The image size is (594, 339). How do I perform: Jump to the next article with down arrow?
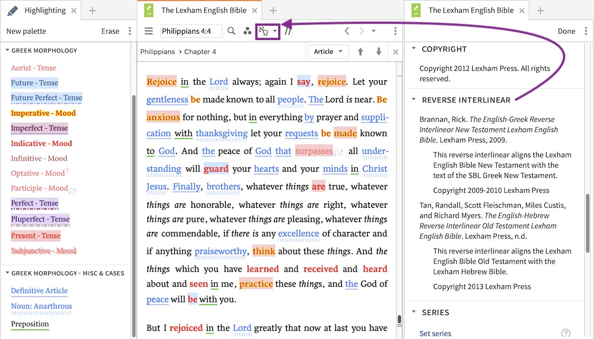pyautogui.click(x=378, y=52)
